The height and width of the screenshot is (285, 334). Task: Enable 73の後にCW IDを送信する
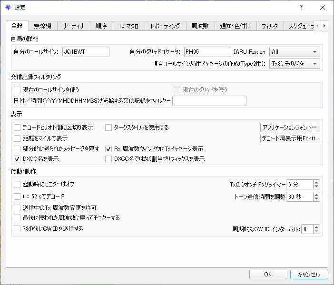coord(18,229)
